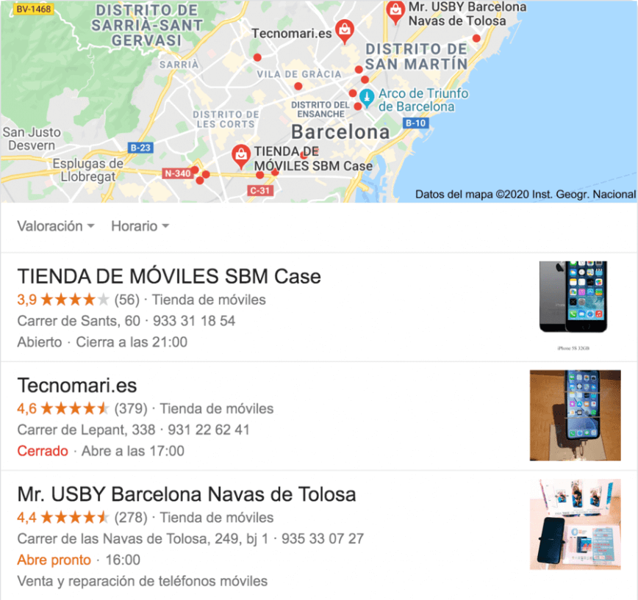
Task: Open the Tecnomari.es listing title
Action: pyautogui.click(x=77, y=386)
